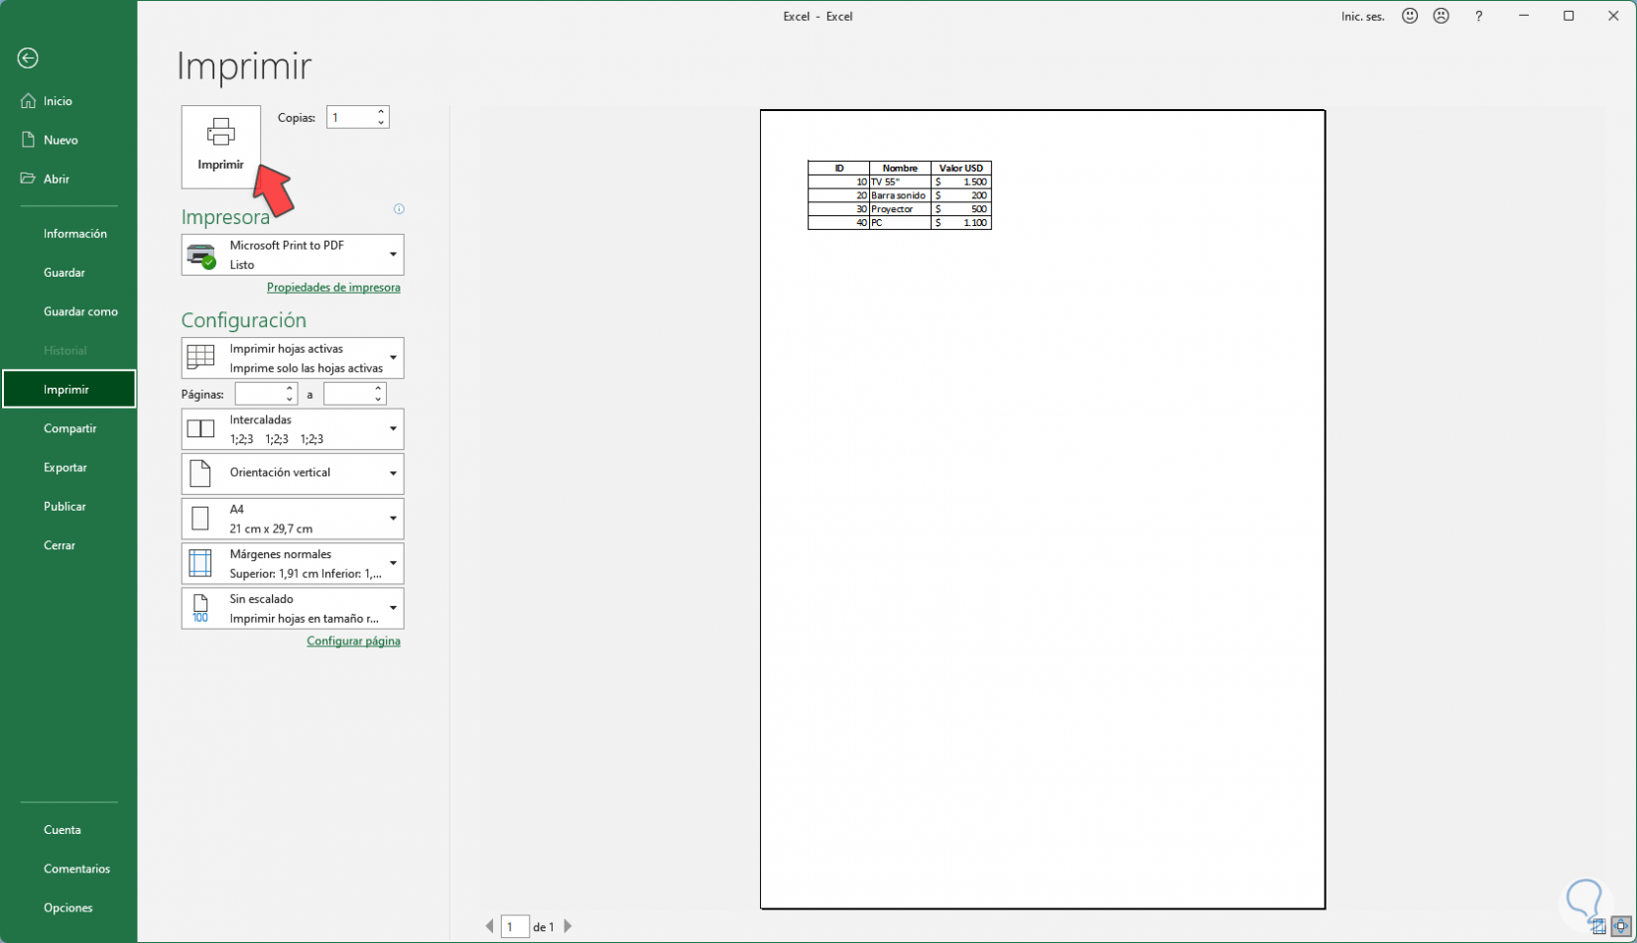Send a frown feedback icon

pyautogui.click(x=1442, y=16)
